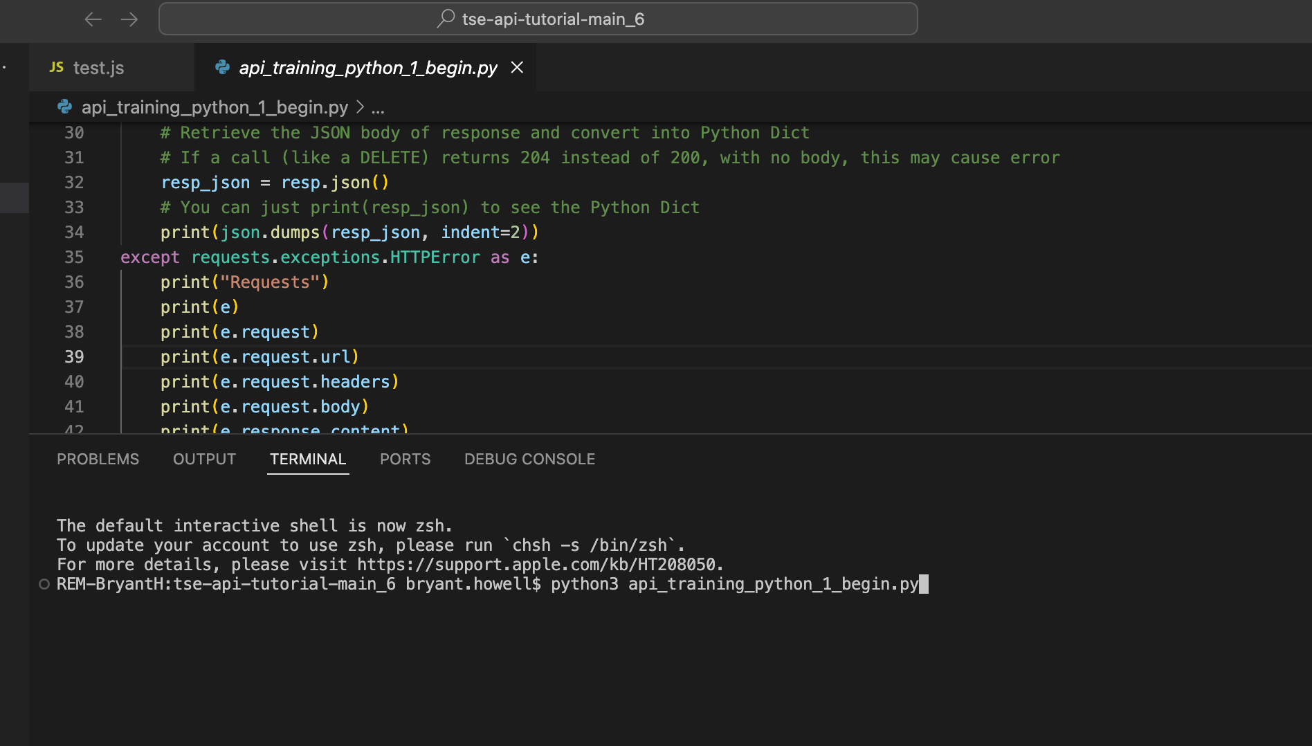Open the DEBUG CONSOLE tab

pyautogui.click(x=529, y=459)
